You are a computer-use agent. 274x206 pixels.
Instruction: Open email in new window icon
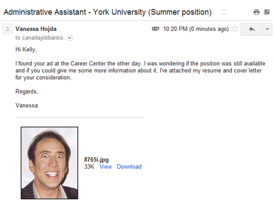point(267,12)
